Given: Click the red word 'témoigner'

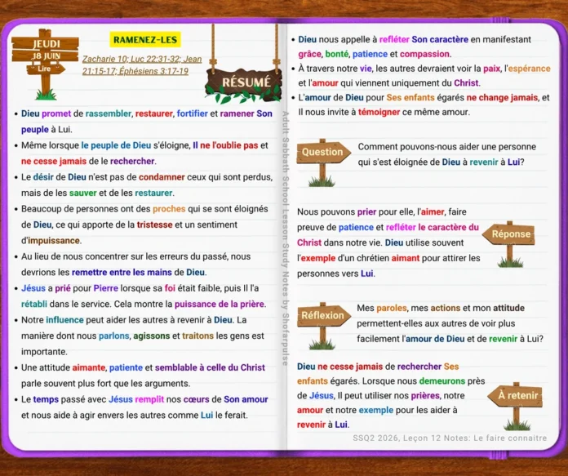Looking at the screenshot, I should click(379, 112).
